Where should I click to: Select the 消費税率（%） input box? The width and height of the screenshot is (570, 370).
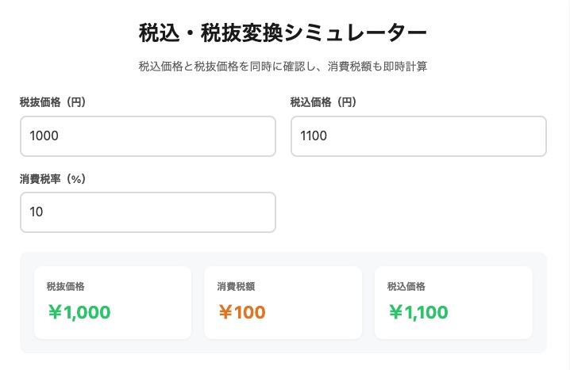click(x=148, y=212)
